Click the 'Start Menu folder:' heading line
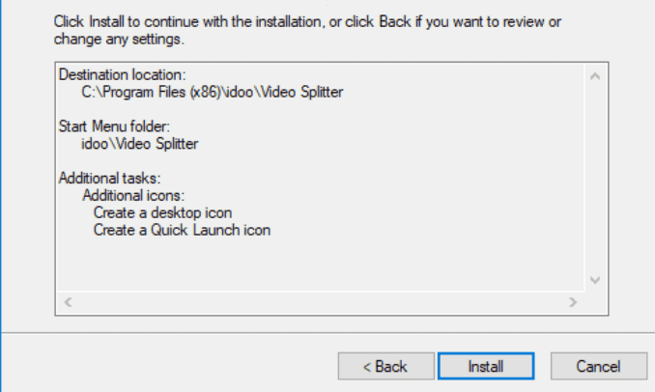This screenshot has width=655, height=392. [x=114, y=126]
